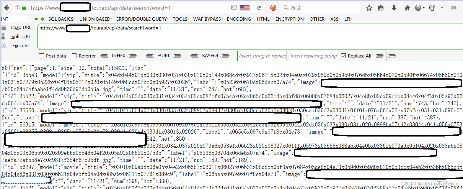
Task: Click the blue play Execute icon
Action: [4, 46]
